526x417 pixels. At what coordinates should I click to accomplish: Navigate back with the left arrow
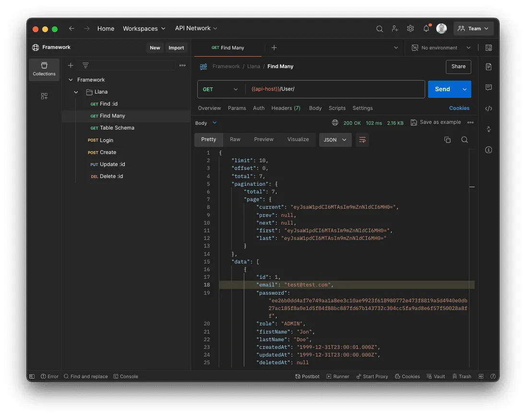(x=72, y=28)
